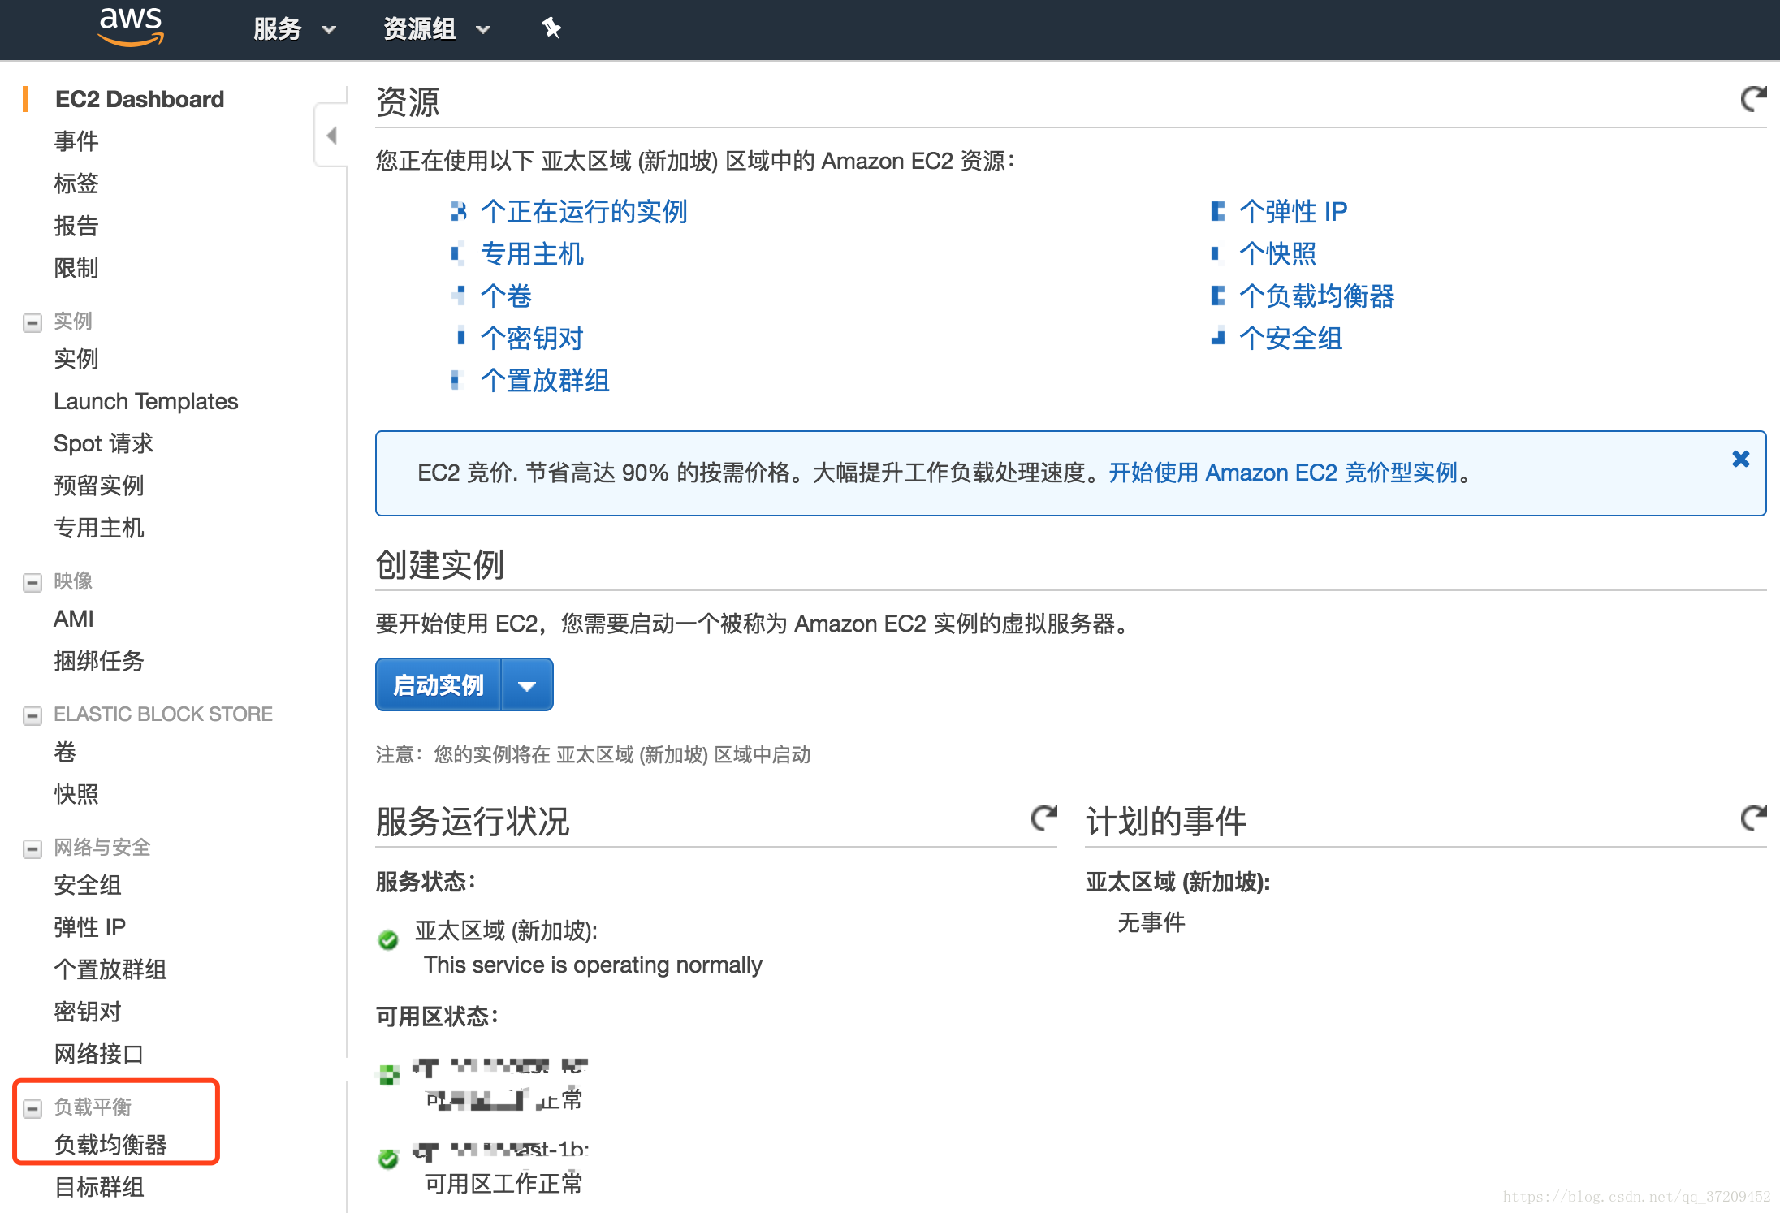Open 标签 in the sidebar
Viewport: 1780px width, 1213px height.
(76, 183)
